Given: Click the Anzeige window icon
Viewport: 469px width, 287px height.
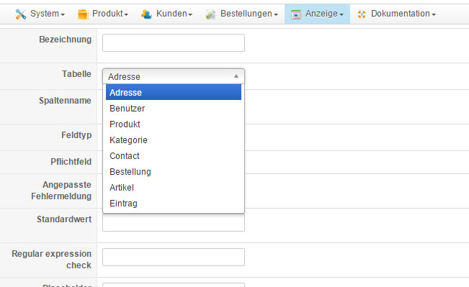Looking at the screenshot, I should pyautogui.click(x=296, y=14).
